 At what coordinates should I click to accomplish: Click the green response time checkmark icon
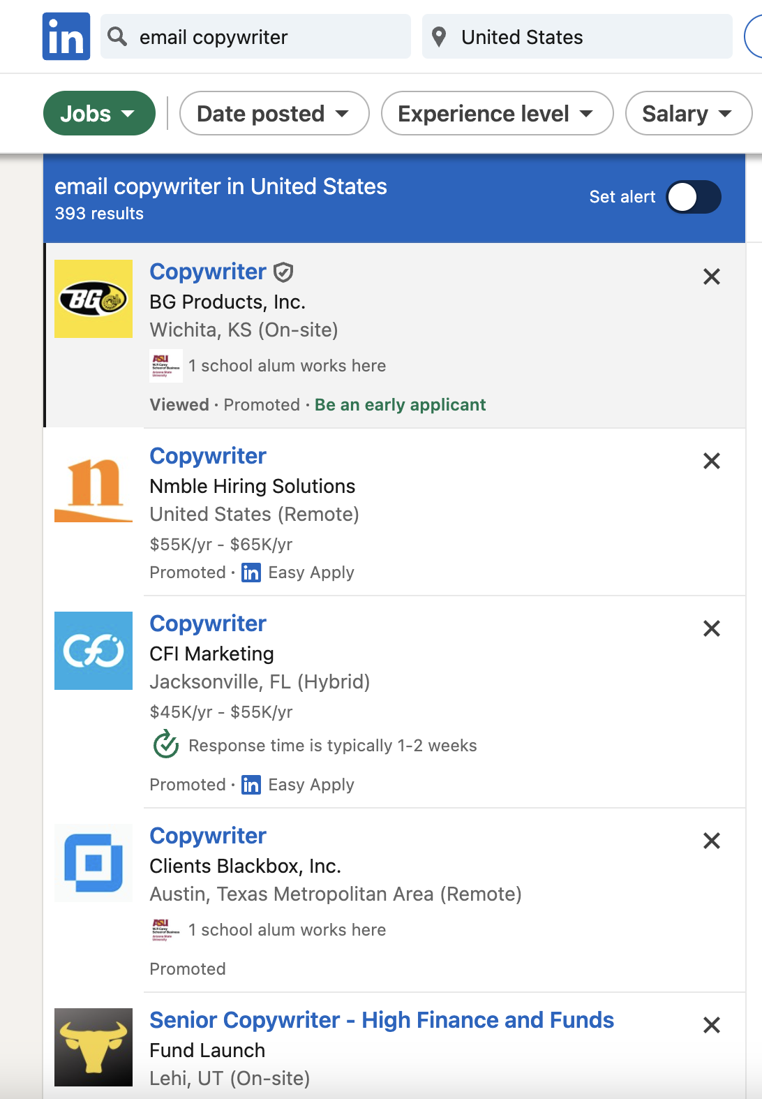[166, 744]
